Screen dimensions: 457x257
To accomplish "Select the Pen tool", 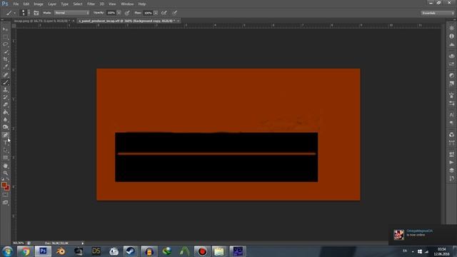I will (5, 135).
